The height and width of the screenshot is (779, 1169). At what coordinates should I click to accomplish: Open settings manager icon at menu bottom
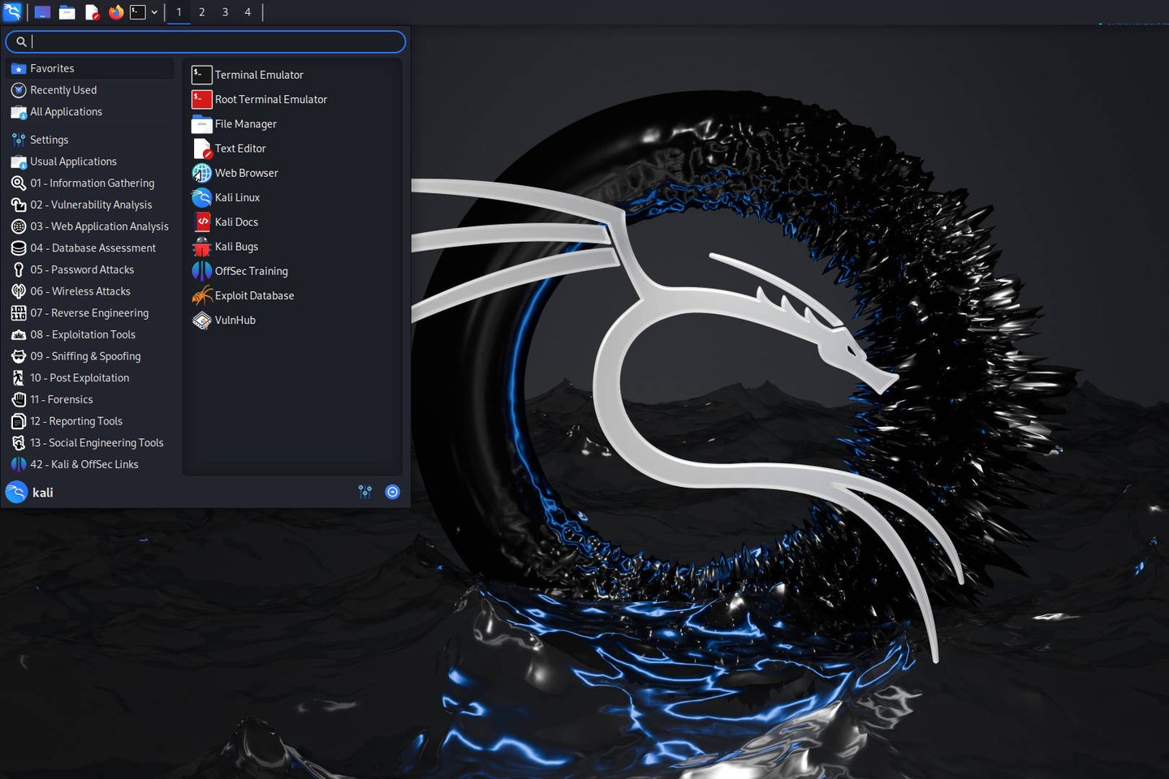coord(365,492)
